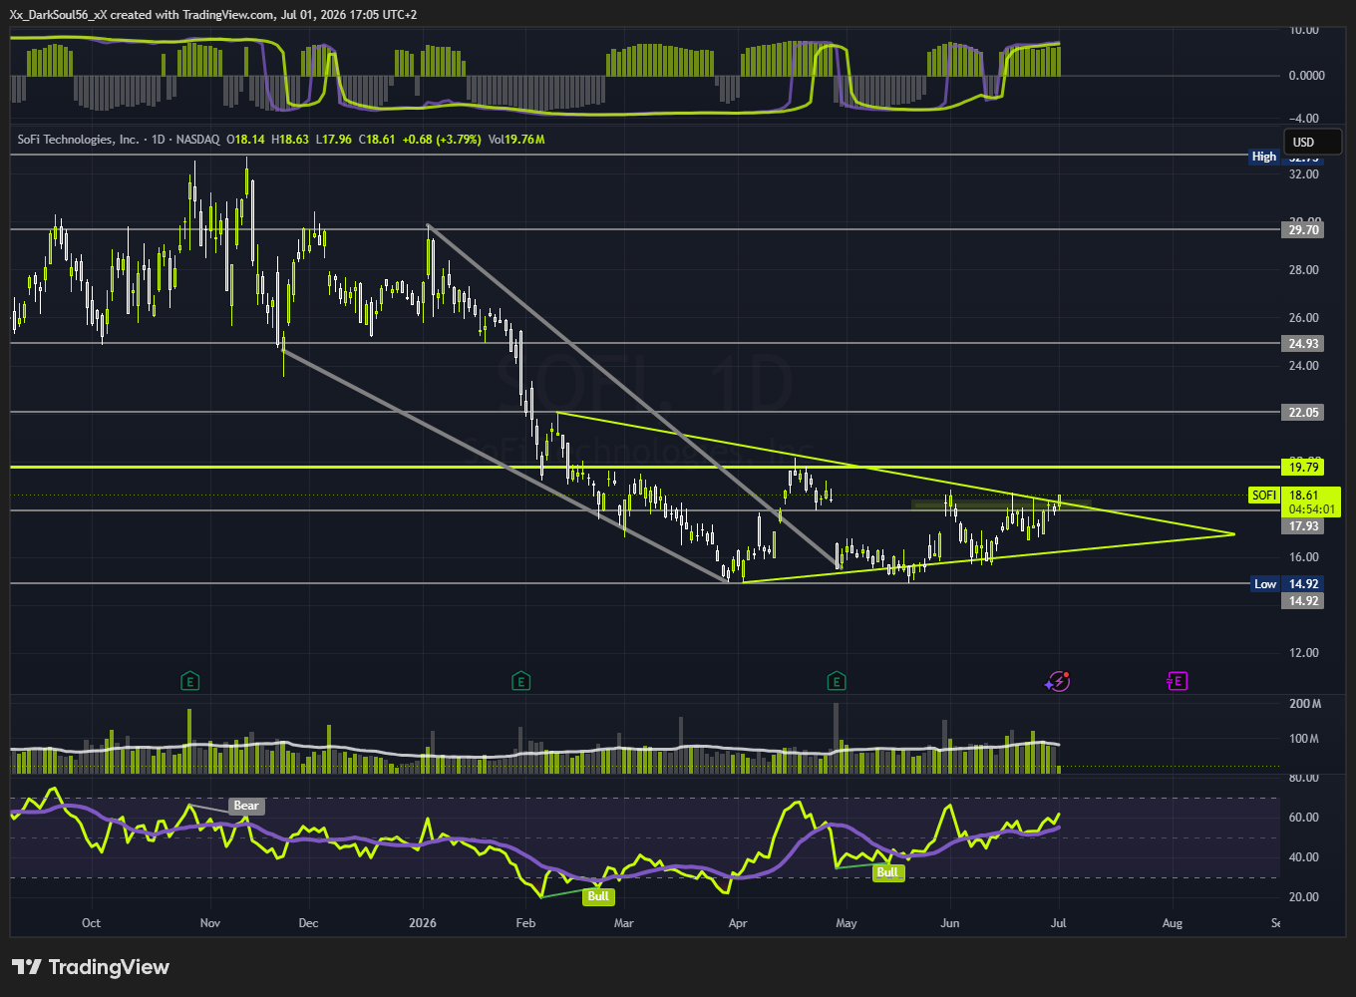Open the magenta upcoming earnings E marker

pos(1178,682)
